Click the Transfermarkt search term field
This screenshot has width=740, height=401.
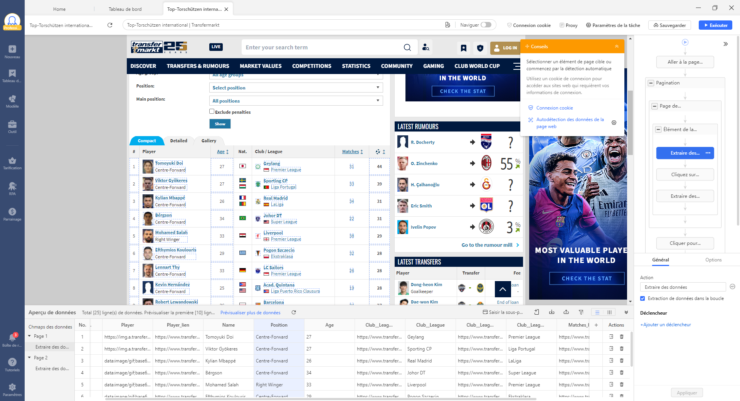tap(322, 47)
